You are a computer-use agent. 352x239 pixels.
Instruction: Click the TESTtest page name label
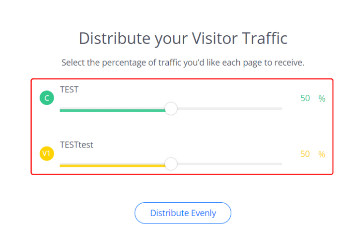coord(76,144)
